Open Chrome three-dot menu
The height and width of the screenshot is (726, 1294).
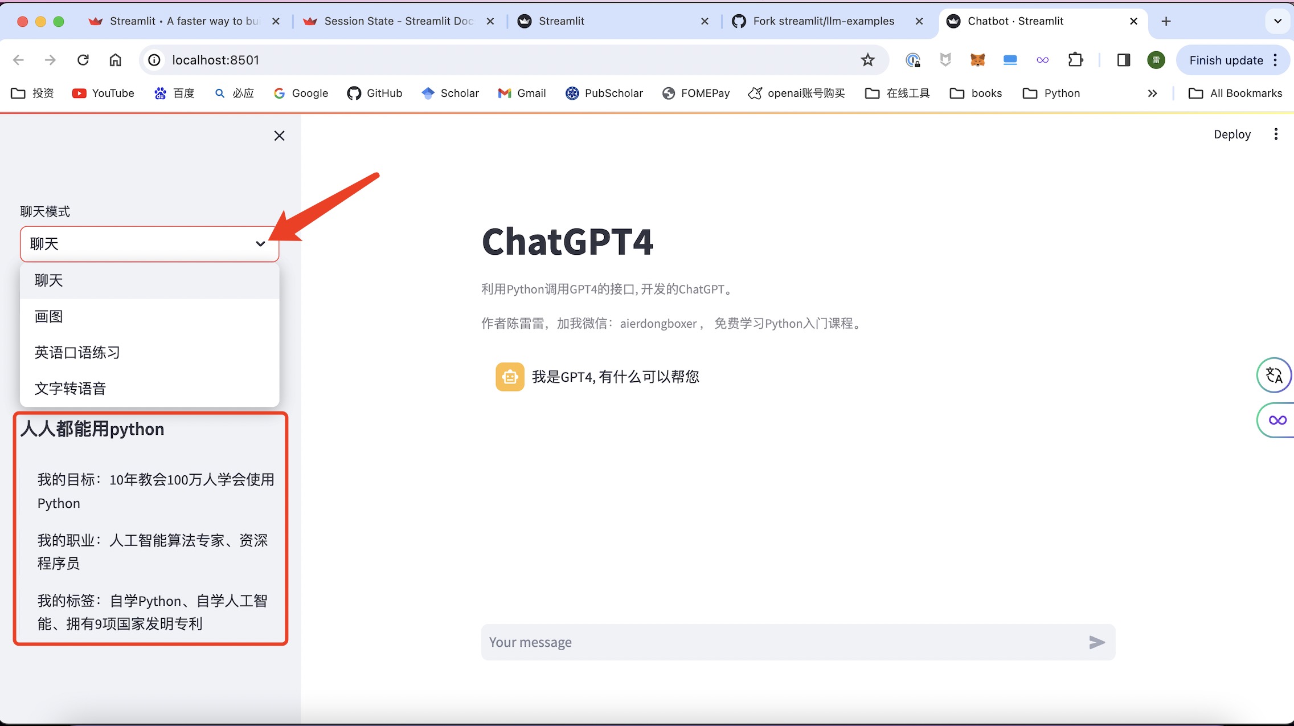[x=1276, y=60]
